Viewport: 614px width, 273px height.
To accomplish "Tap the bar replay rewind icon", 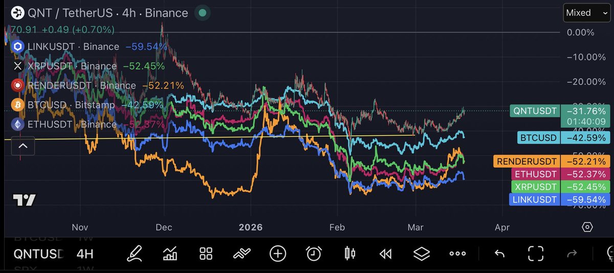I will tap(386, 253).
